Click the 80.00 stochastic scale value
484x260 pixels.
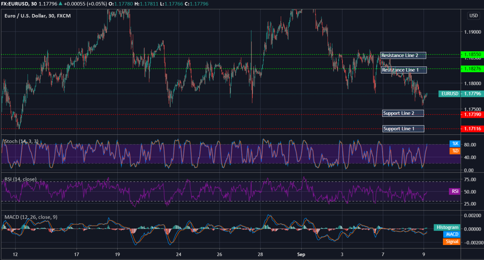pyautogui.click(x=470, y=145)
